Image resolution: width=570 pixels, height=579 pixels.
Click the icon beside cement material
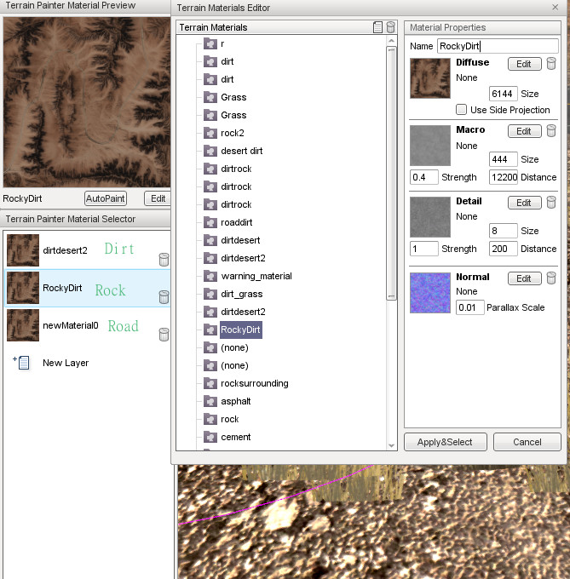(210, 437)
